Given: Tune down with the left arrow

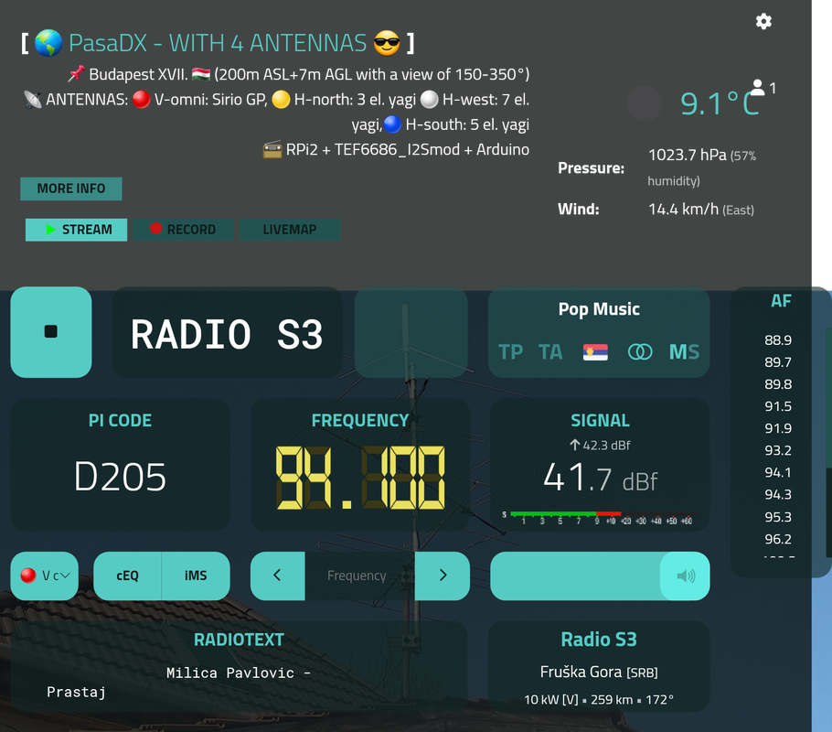Looking at the screenshot, I should (278, 576).
